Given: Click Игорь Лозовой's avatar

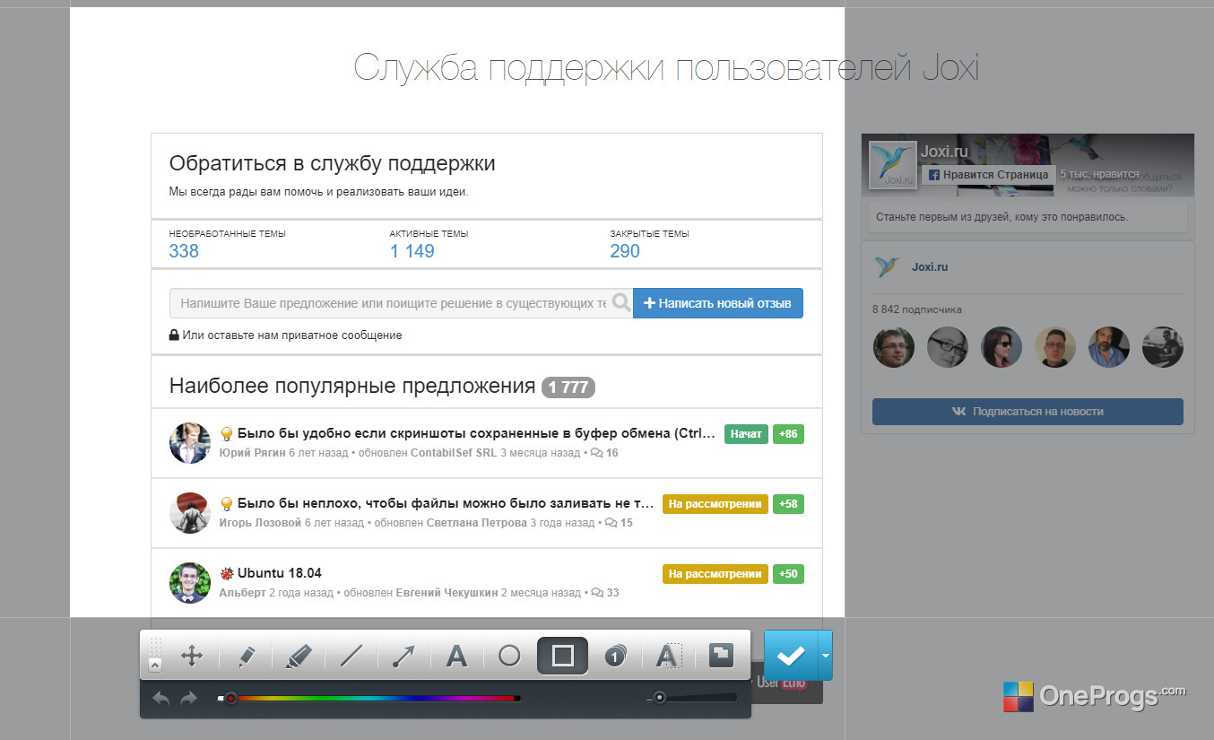Looking at the screenshot, I should point(190,513).
